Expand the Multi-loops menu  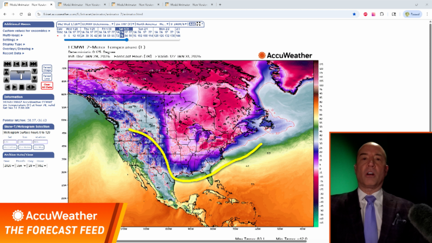pos(12,35)
